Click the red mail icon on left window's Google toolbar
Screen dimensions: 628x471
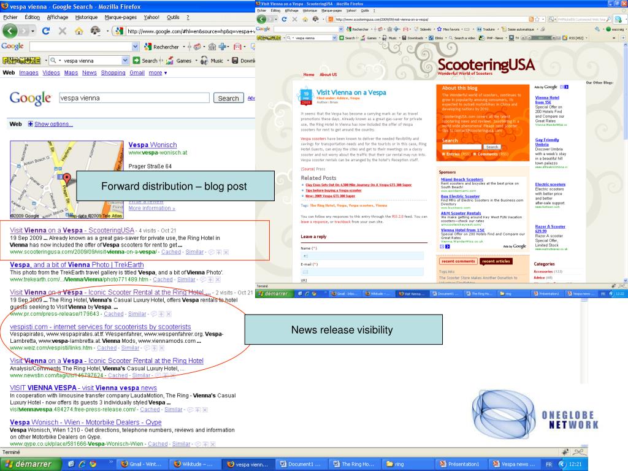[237, 47]
